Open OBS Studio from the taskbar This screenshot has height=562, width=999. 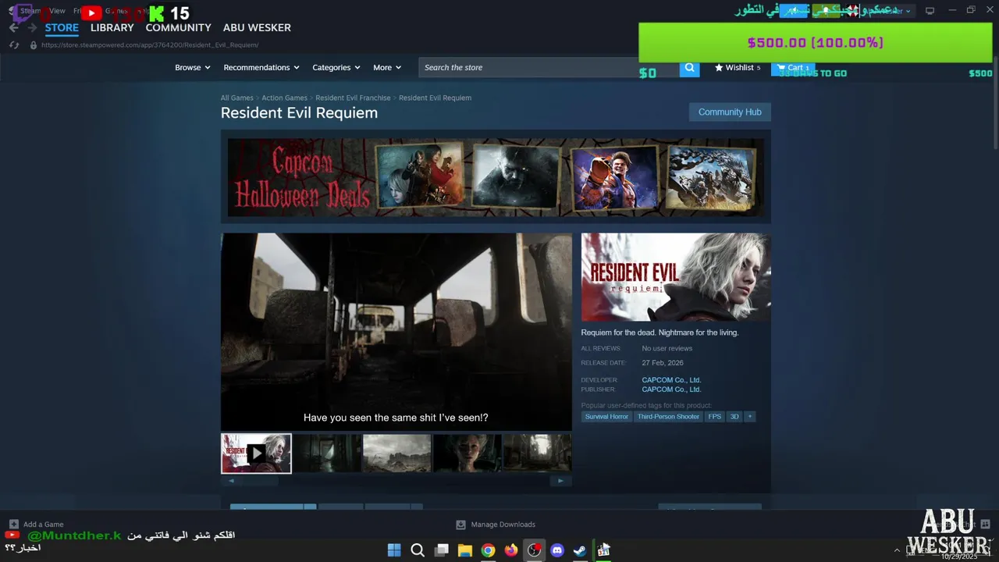(534, 550)
